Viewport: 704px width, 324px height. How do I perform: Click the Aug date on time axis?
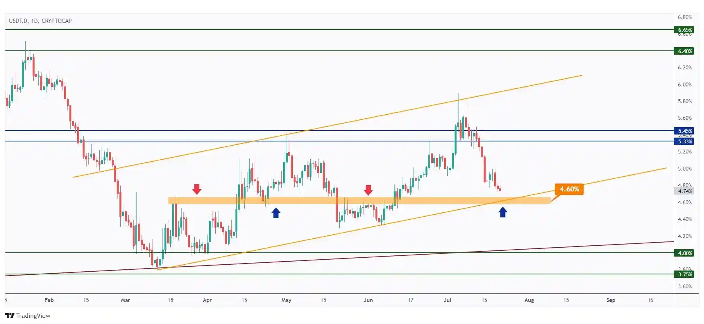529,300
